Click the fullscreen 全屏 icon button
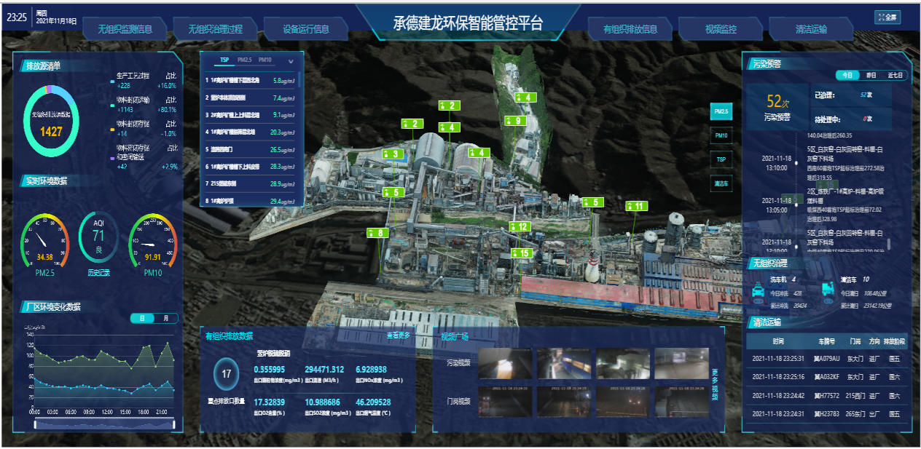Image resolution: width=921 pixels, height=449 pixels. [887, 17]
